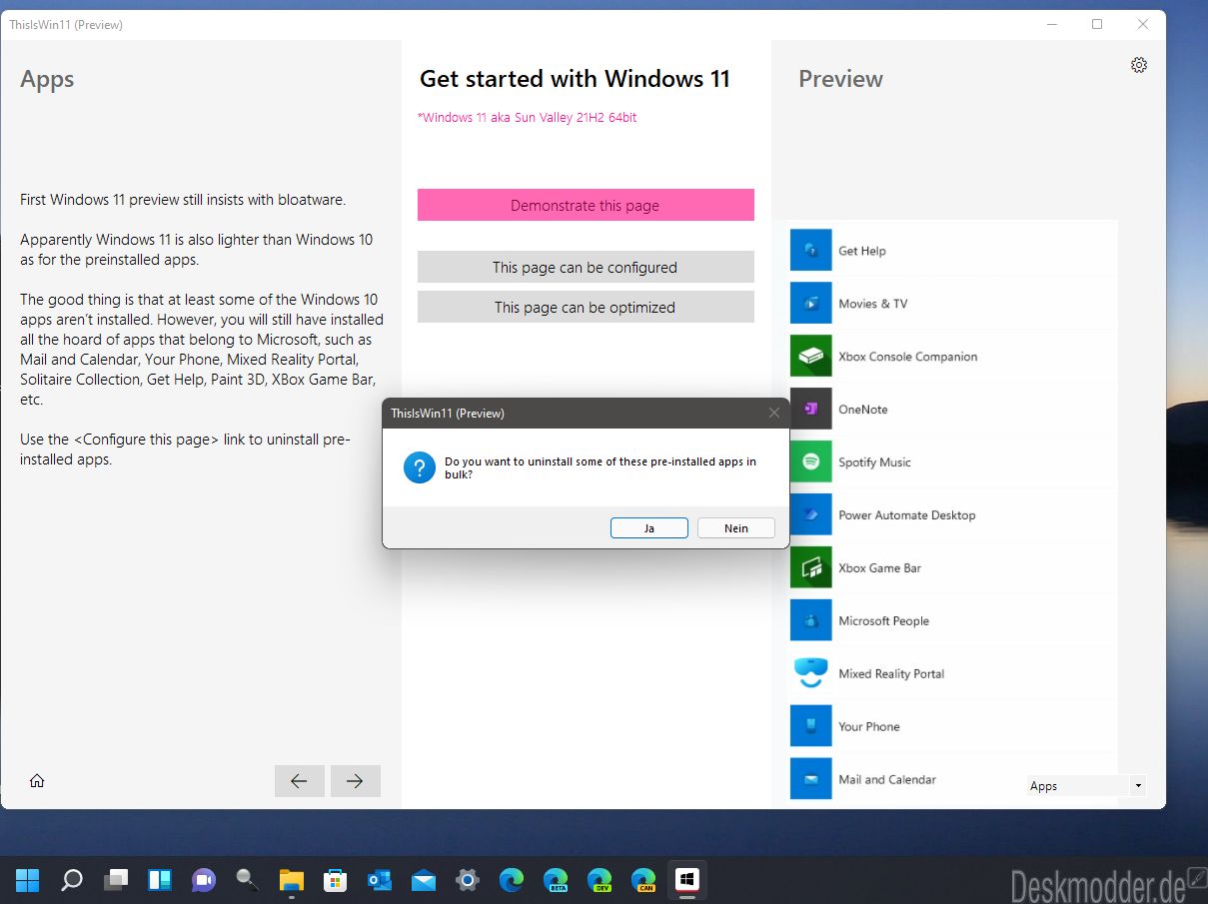This screenshot has height=904, width=1208.
Task: Select the OneNote app icon
Action: [x=811, y=409]
